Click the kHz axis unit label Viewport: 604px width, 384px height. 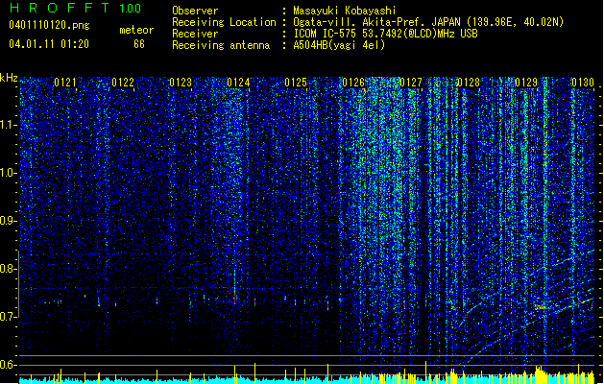[x=9, y=78]
